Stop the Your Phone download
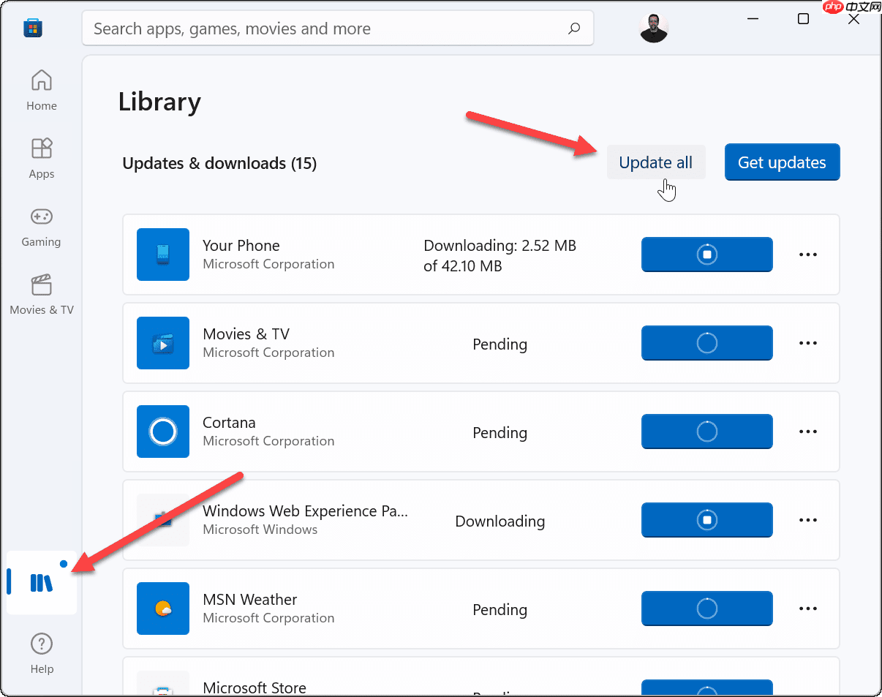The height and width of the screenshot is (697, 882). 707,255
